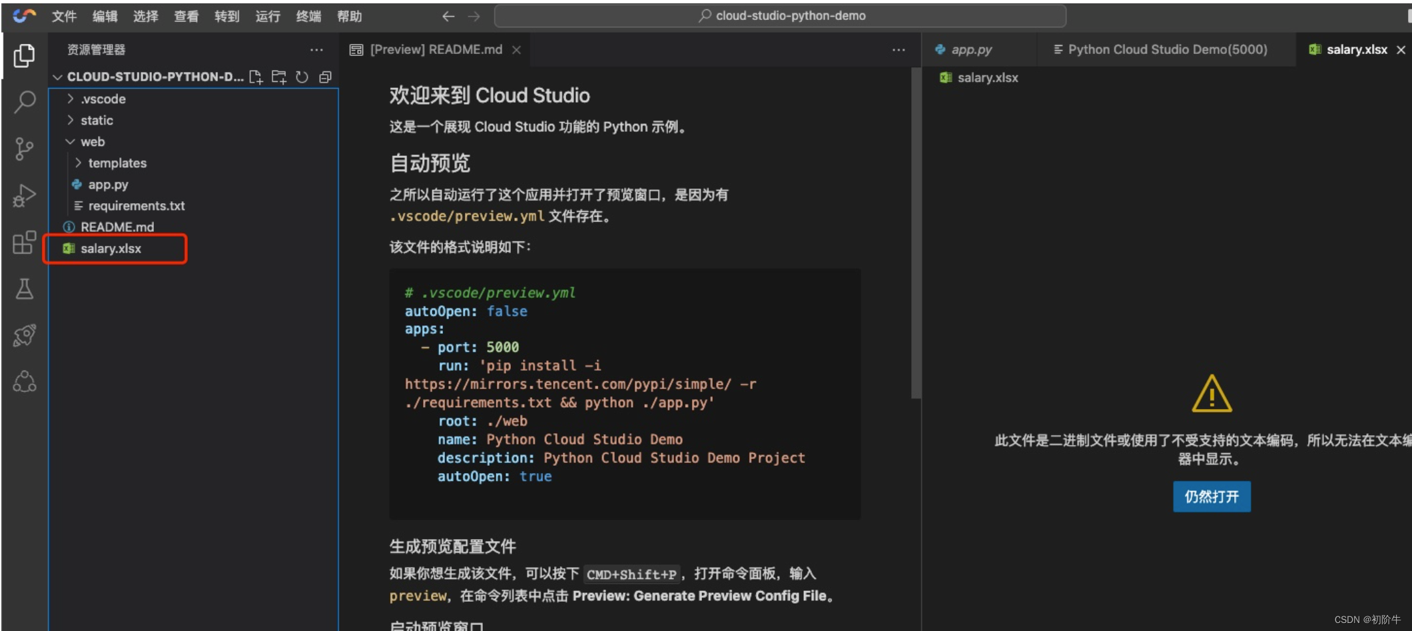This screenshot has width=1412, height=631.
Task: Click the README preview vertical scrollbar
Action: tap(916, 233)
